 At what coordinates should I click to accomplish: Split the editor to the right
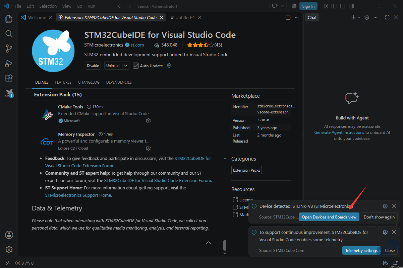tap(288, 17)
